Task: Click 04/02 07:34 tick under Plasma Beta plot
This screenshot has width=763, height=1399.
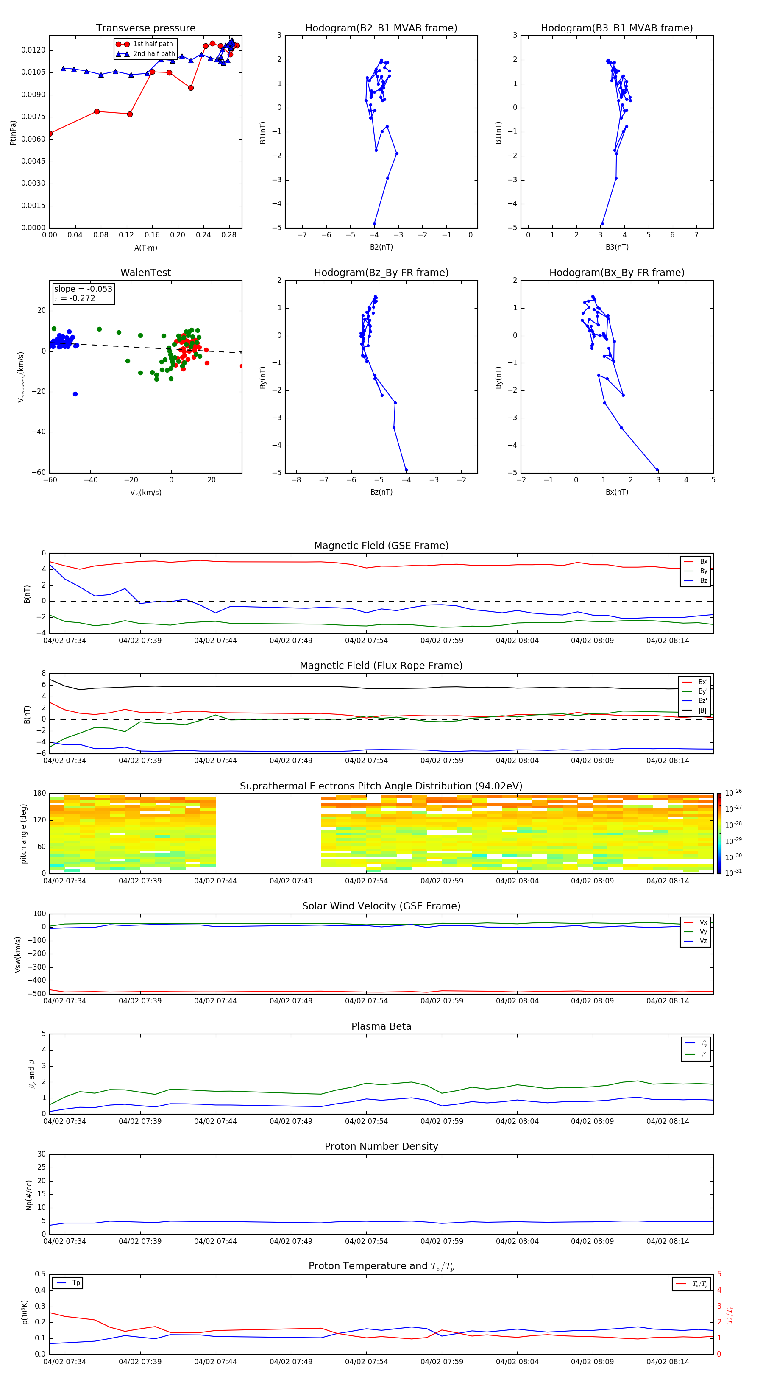Action: (64, 1121)
